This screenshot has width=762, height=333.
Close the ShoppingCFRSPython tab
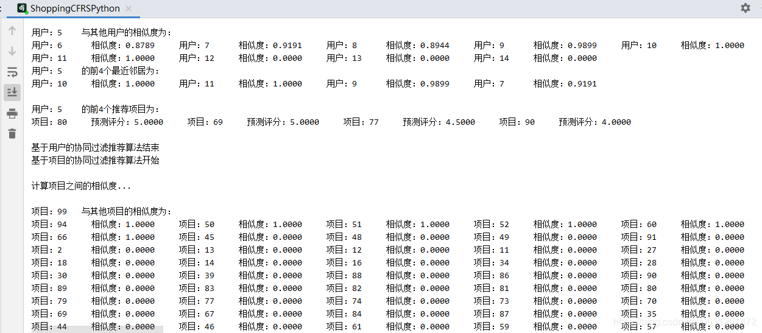[x=129, y=9]
